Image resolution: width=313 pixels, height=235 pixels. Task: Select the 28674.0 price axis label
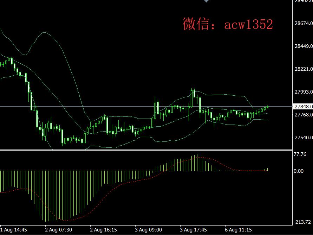(304, 23)
